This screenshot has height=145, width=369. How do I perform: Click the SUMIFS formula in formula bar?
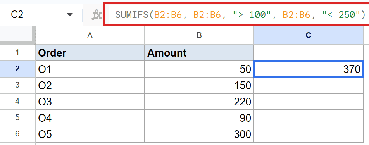(237, 15)
